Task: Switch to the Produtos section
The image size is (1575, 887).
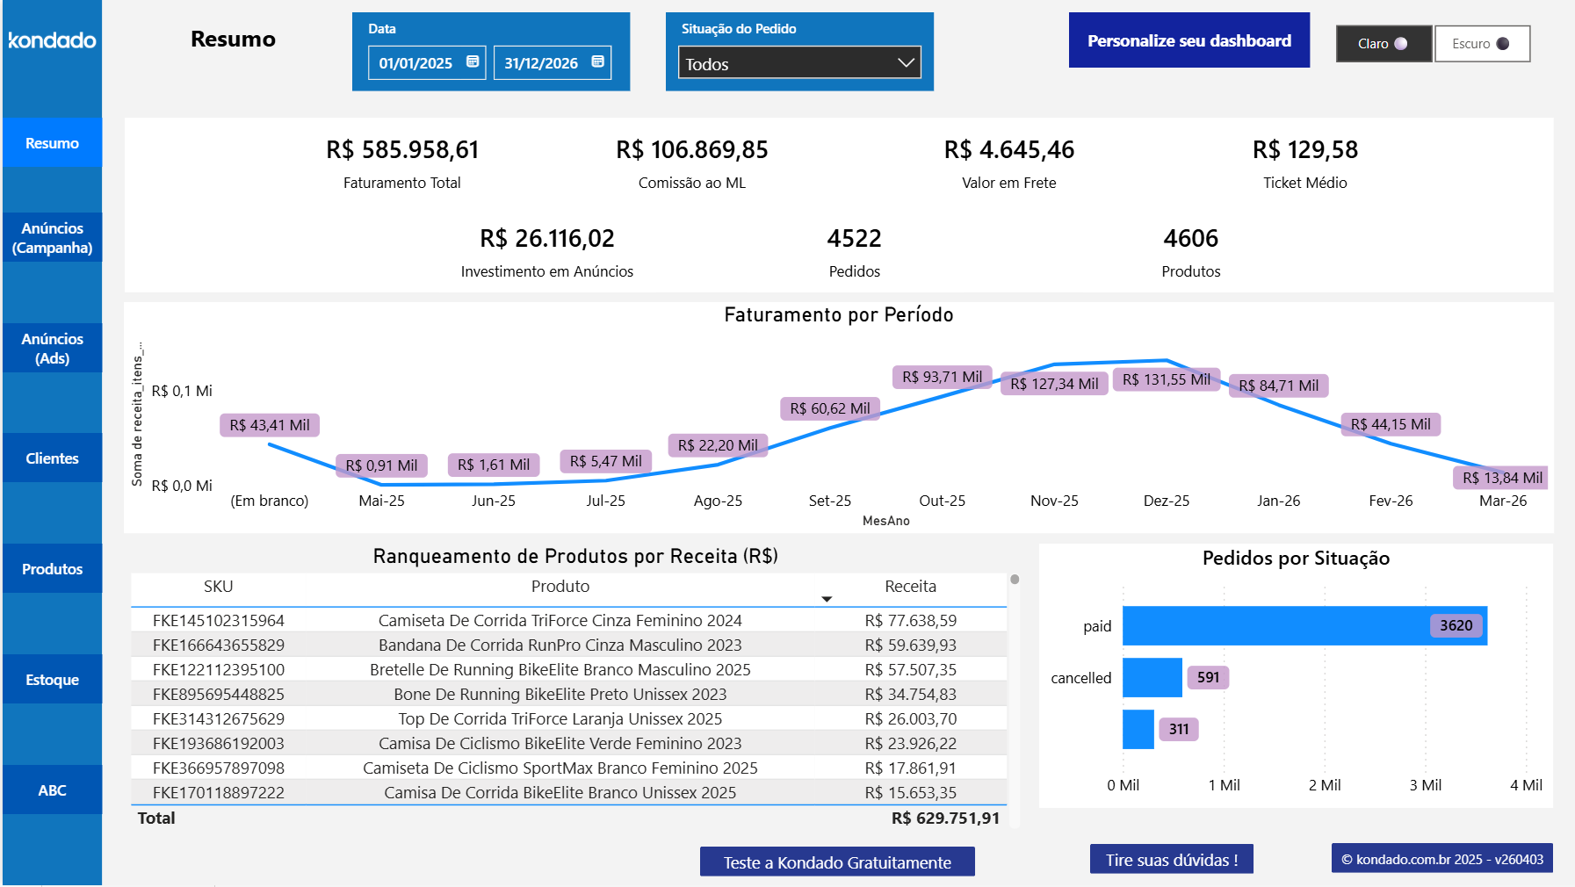Action: click(52, 568)
